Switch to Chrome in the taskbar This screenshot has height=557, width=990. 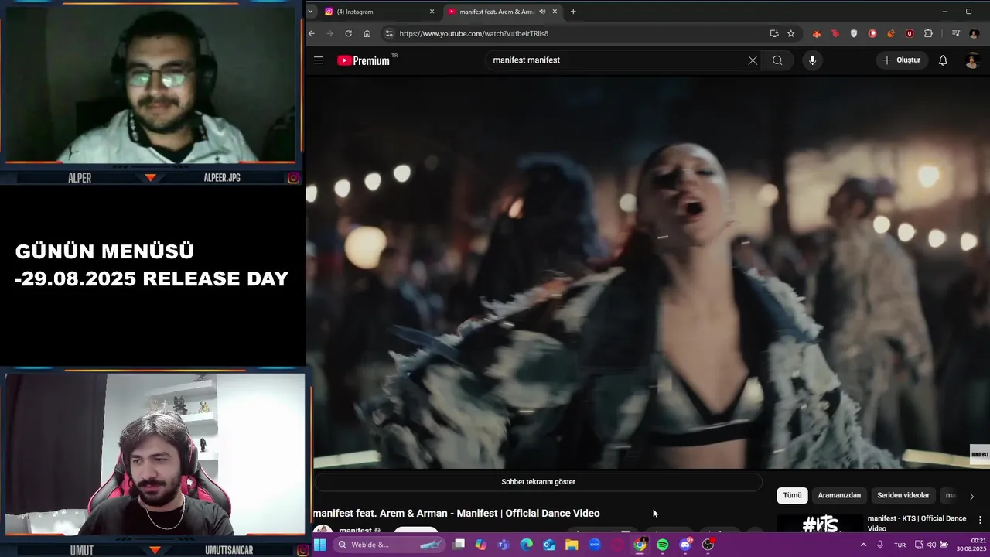pyautogui.click(x=640, y=545)
